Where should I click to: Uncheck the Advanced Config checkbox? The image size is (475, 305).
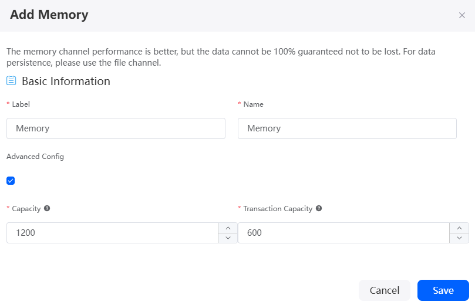pyautogui.click(x=11, y=181)
